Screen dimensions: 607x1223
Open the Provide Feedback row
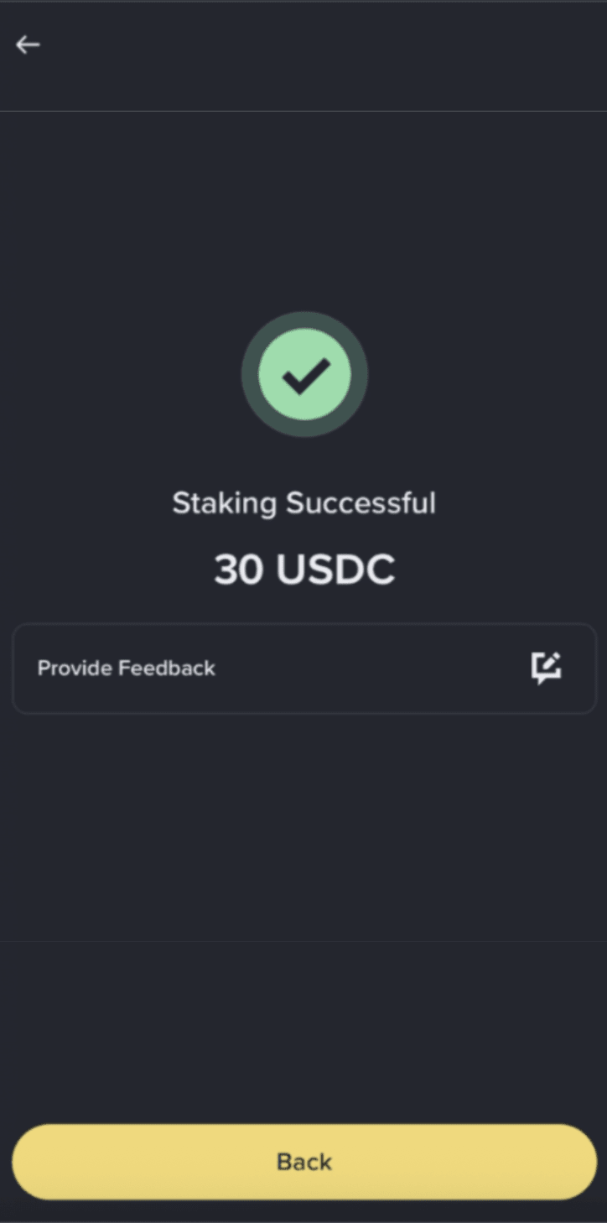304,669
